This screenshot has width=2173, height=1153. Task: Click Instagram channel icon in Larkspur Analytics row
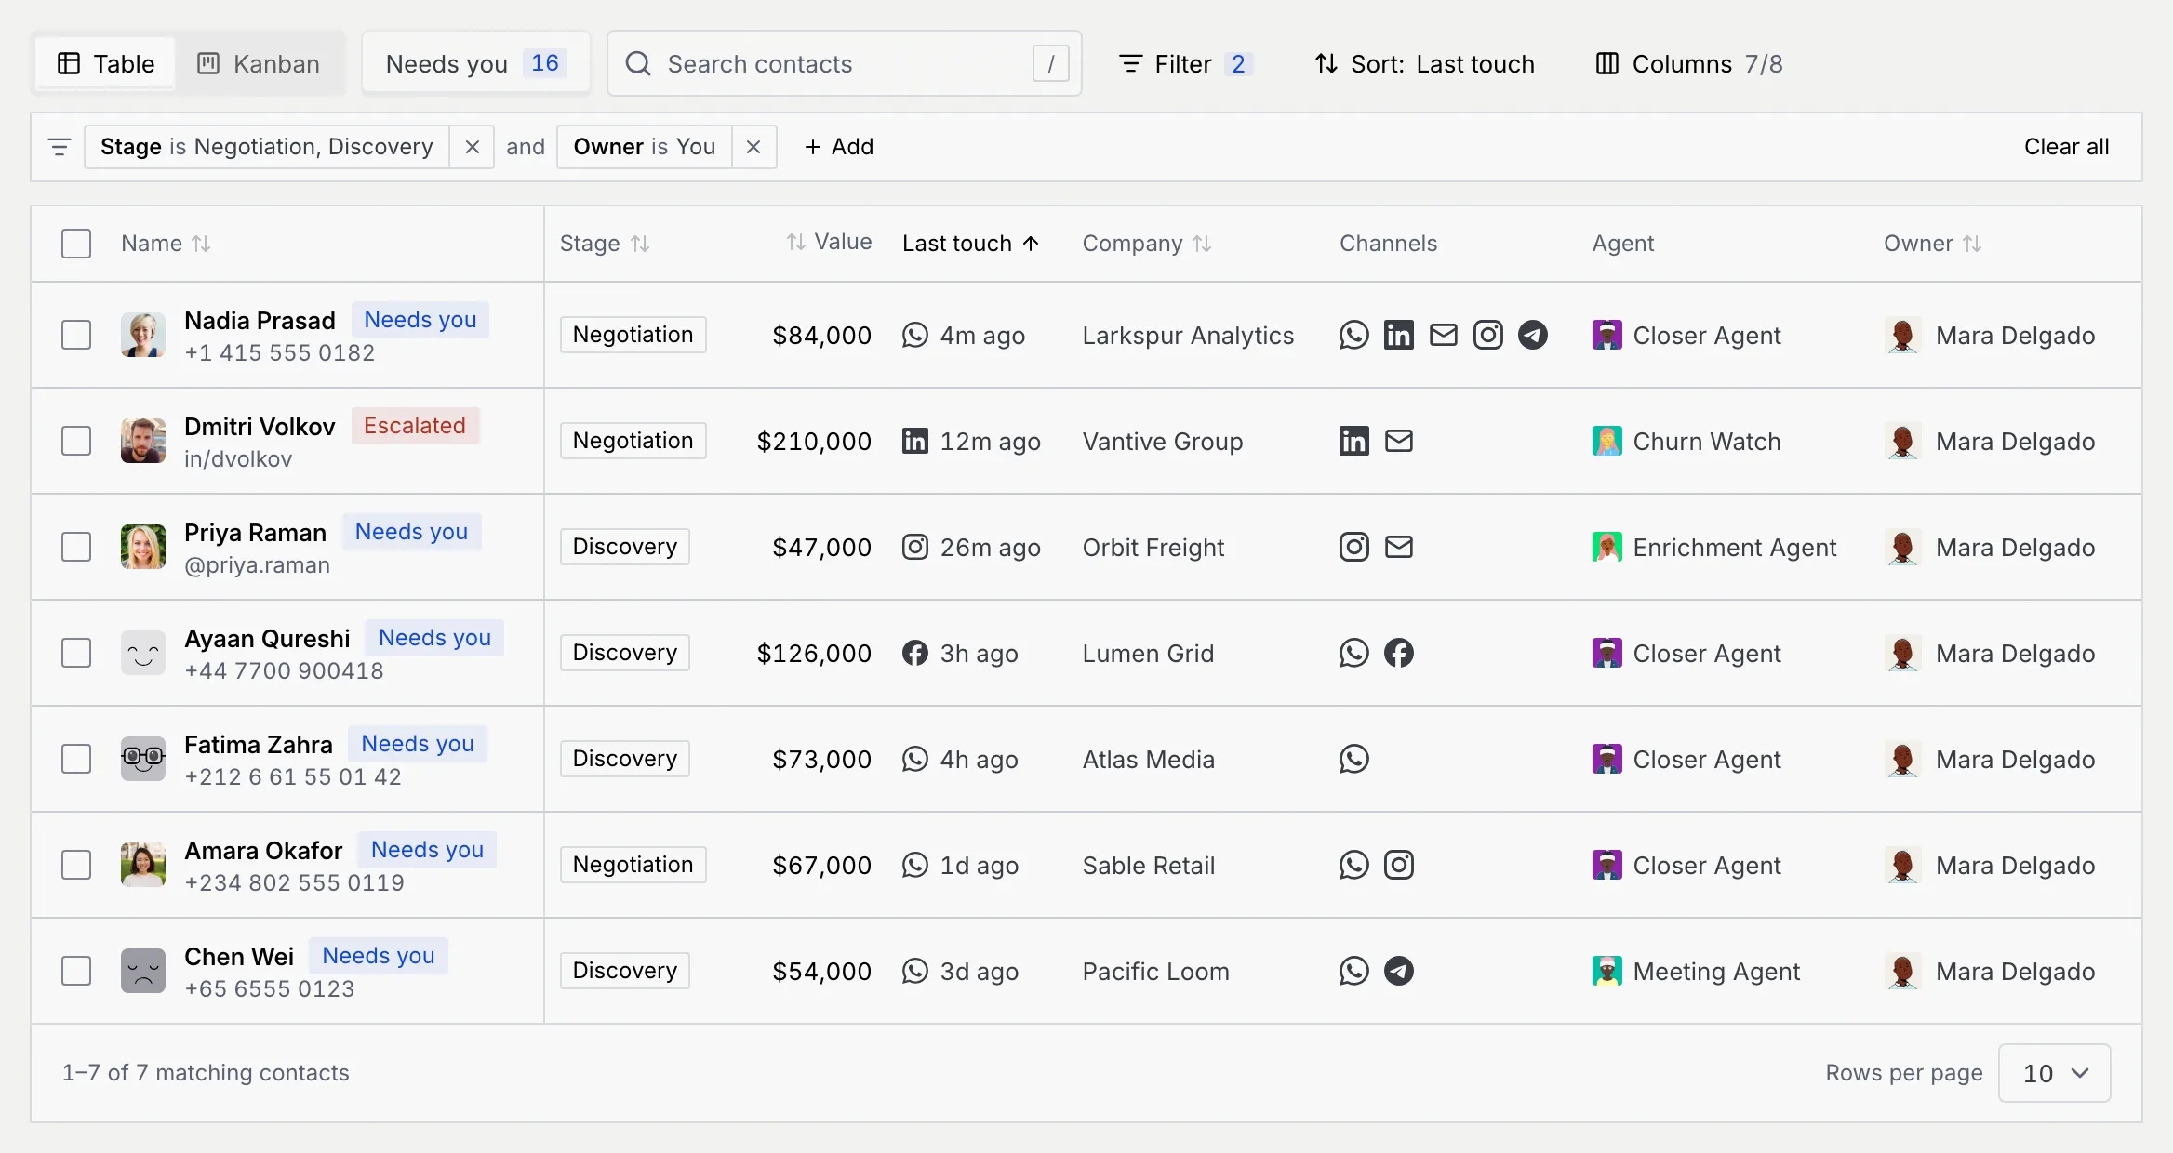[x=1487, y=335]
